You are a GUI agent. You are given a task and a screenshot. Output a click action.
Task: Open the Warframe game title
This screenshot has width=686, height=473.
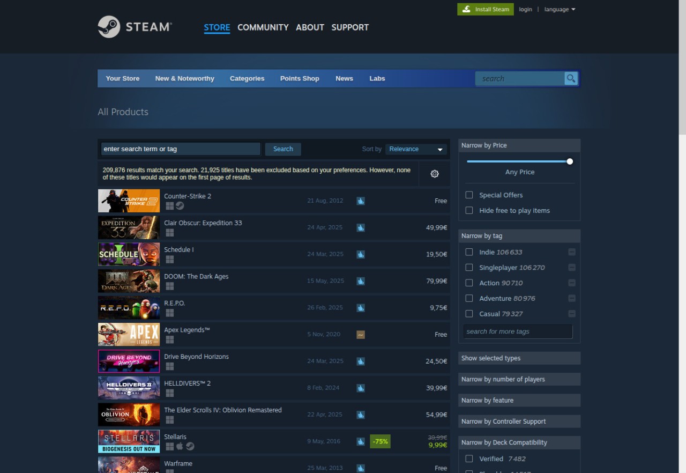pos(178,463)
